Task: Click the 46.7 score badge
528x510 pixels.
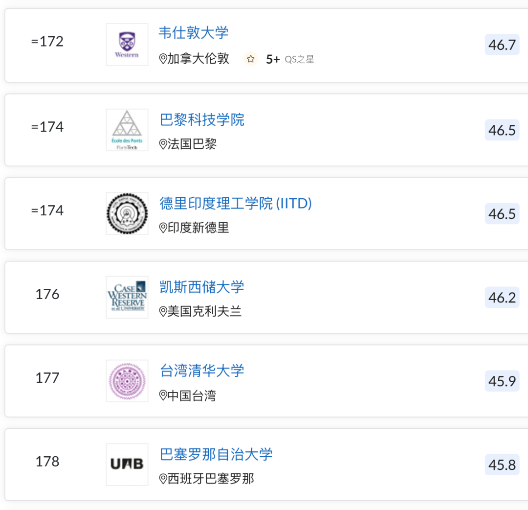Action: 502,45
